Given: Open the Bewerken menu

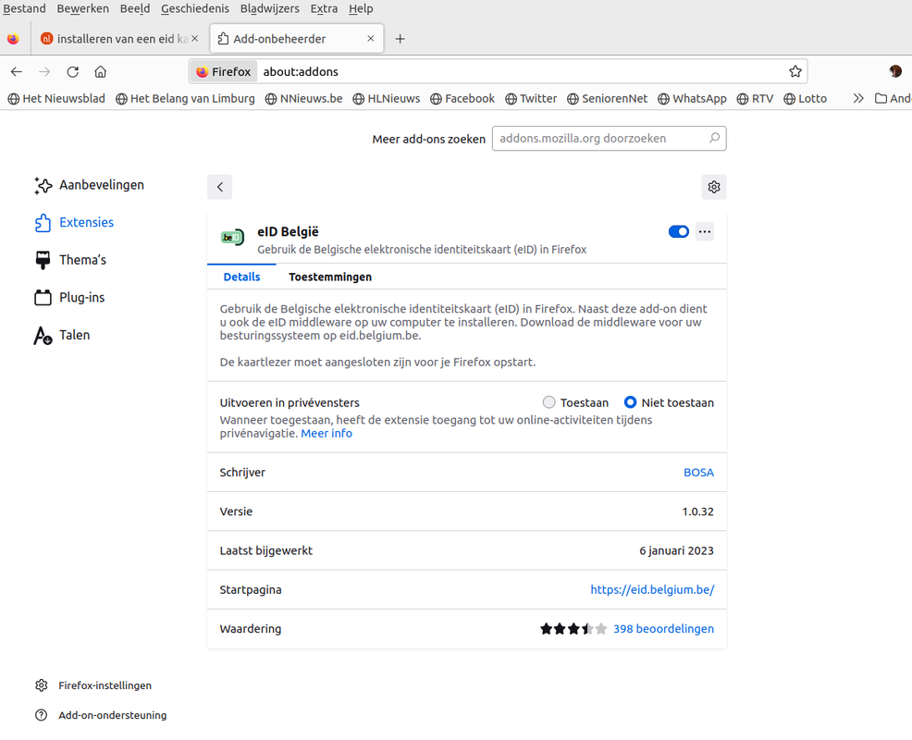Looking at the screenshot, I should 82,8.
